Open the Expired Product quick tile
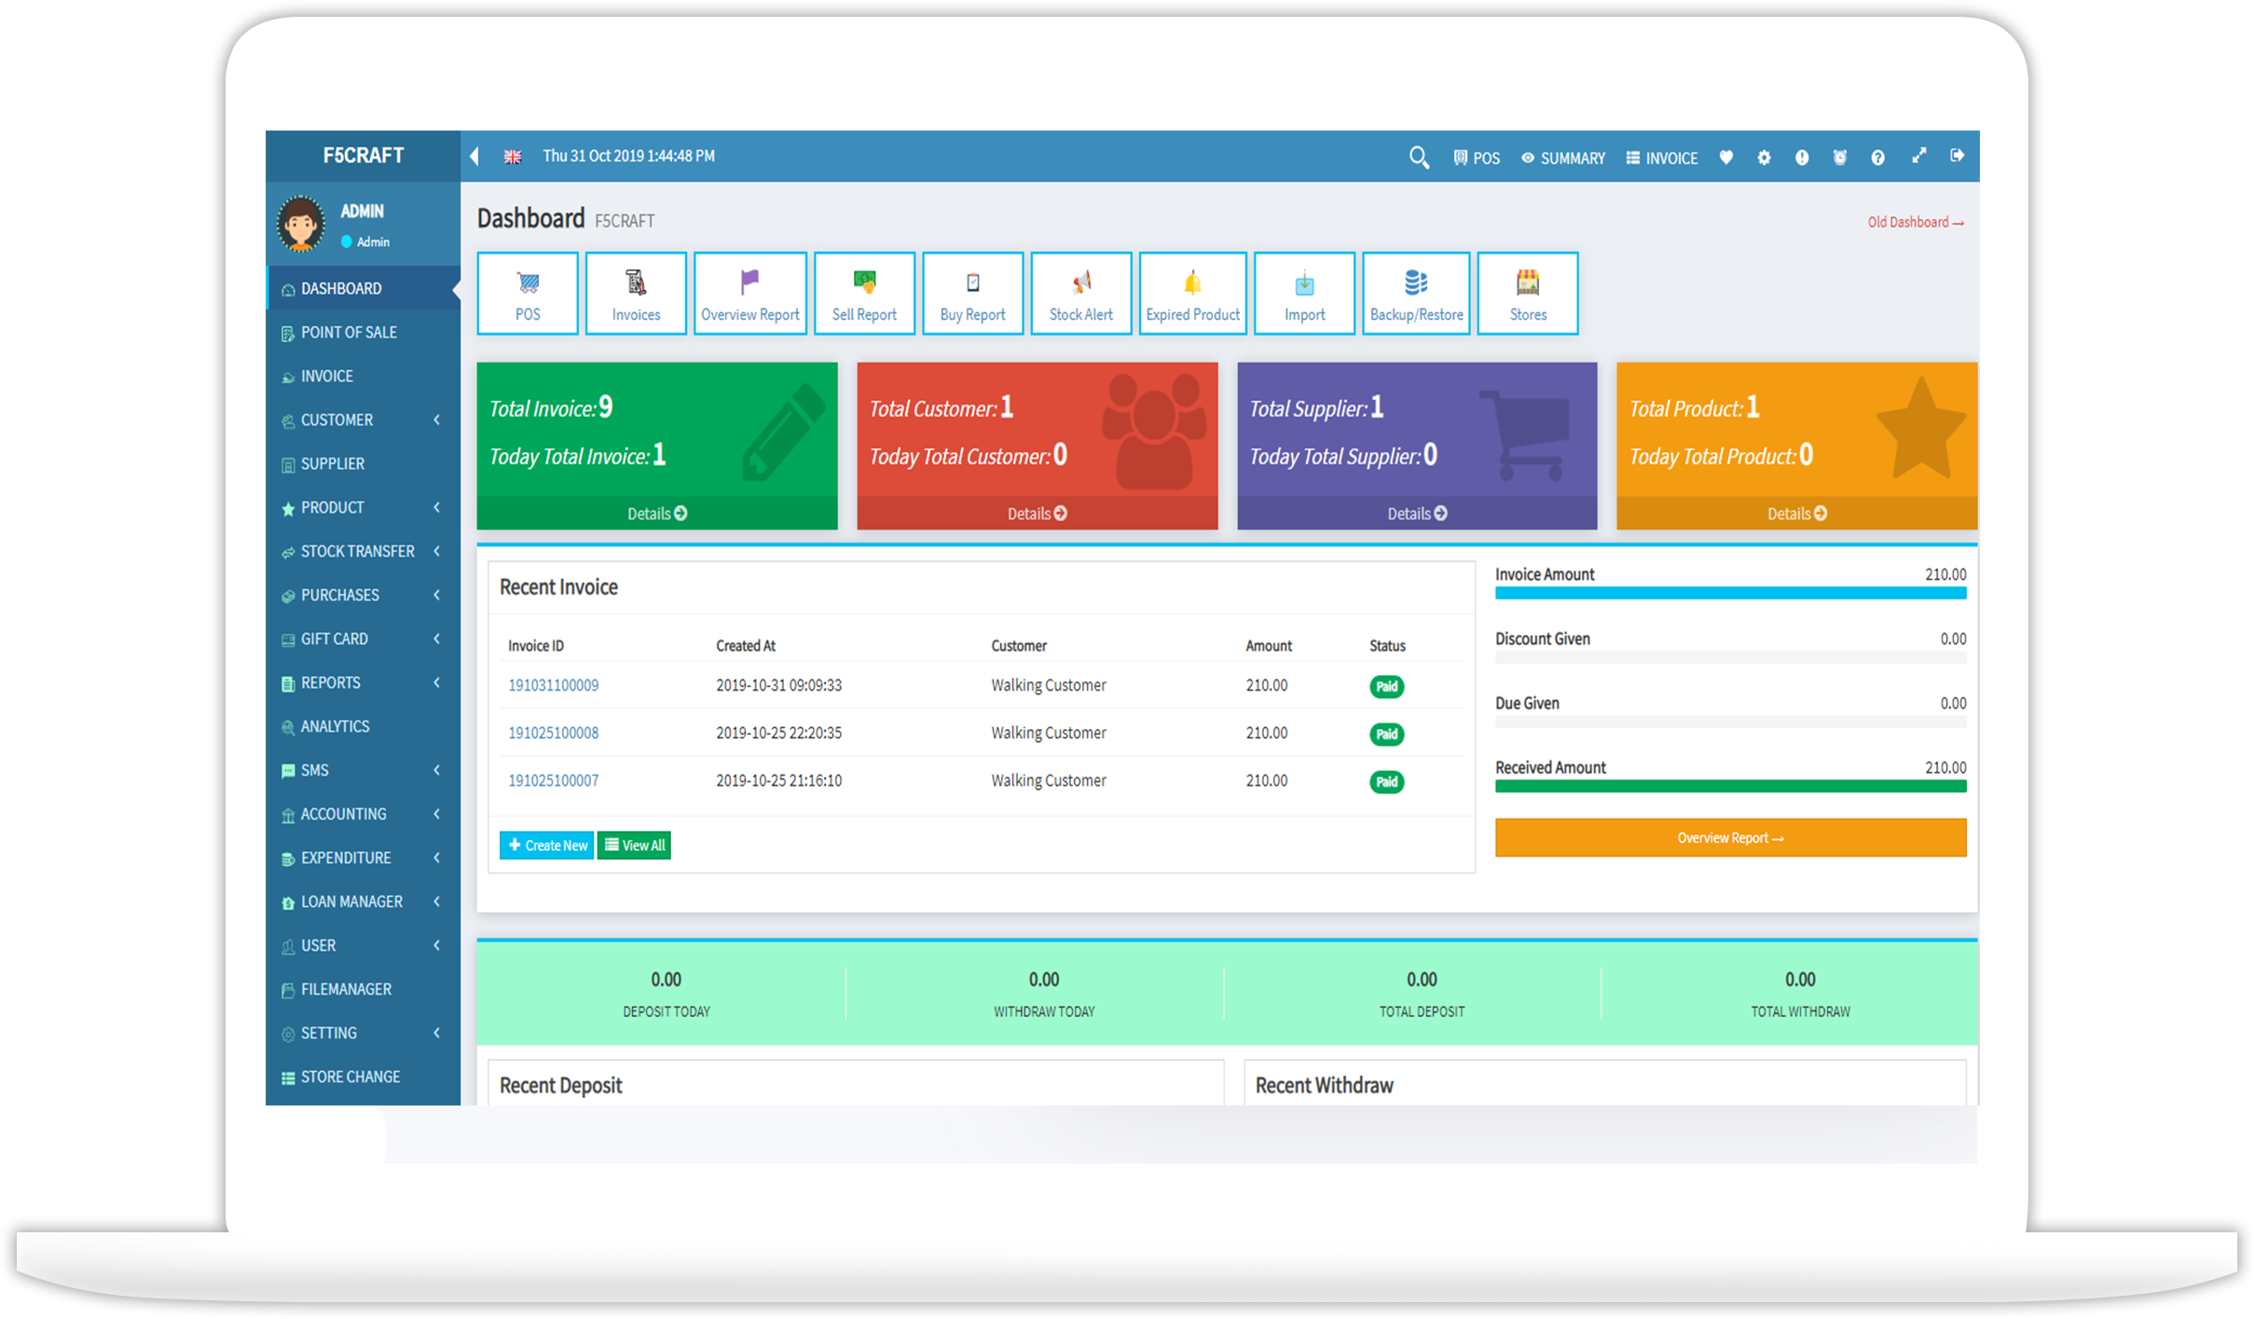Screen dimensions: 2254x1319 click(x=1193, y=293)
